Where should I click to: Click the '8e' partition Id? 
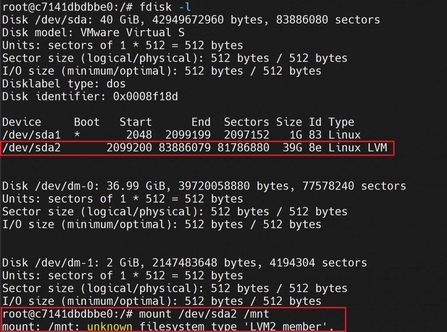pyautogui.click(x=315, y=148)
